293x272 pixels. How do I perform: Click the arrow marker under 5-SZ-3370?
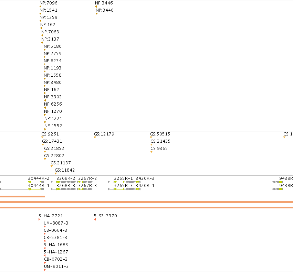pyautogui.click(x=95, y=219)
